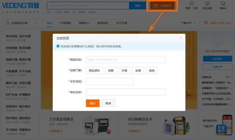
Task: Select the 其他 option
Action: (x=152, y=70)
